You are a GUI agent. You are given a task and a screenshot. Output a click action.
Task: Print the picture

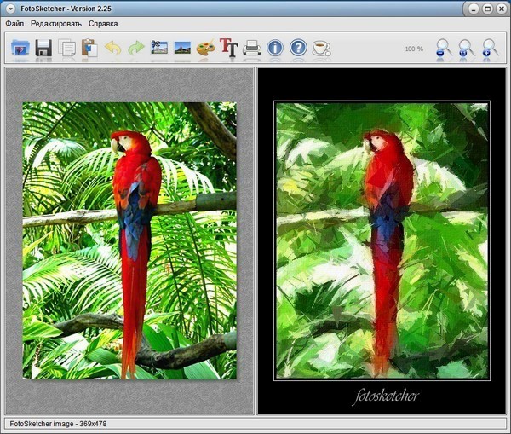coord(252,49)
